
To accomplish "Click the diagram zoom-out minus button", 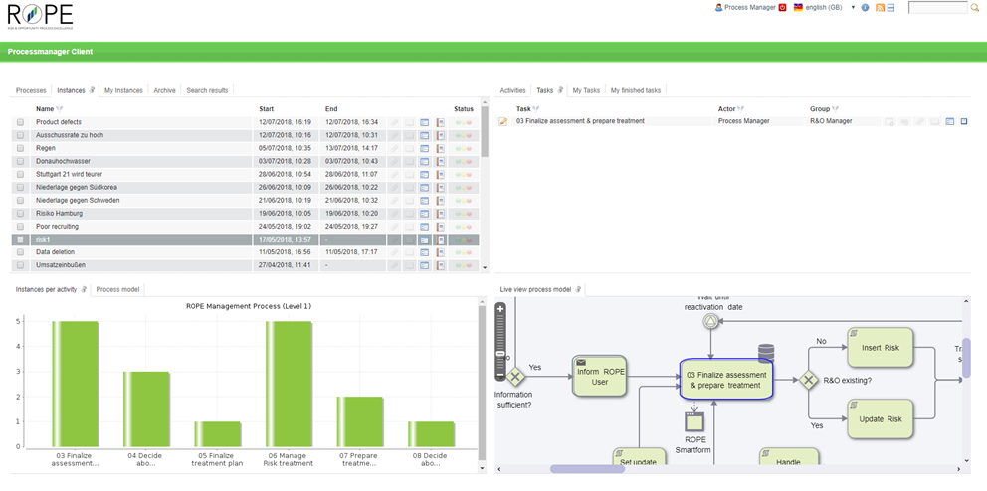I will (500, 376).
